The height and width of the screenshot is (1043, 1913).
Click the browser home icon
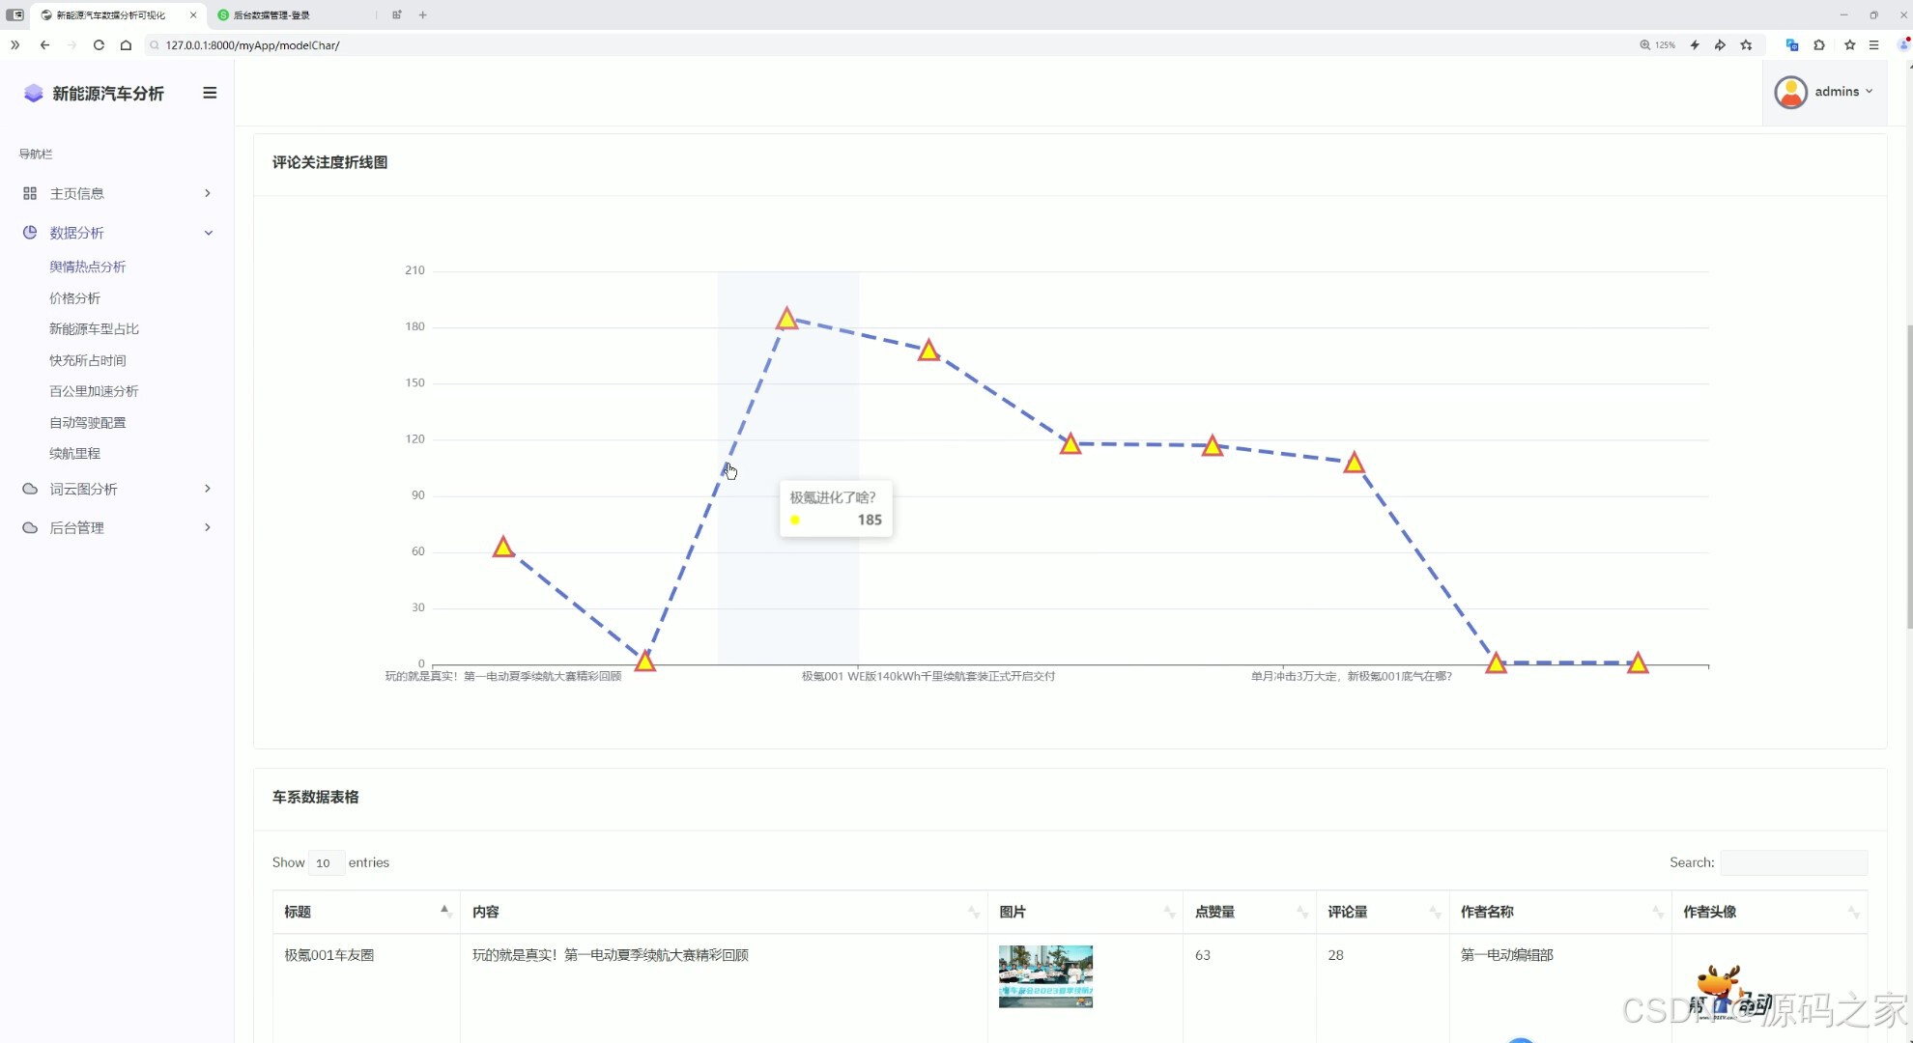(126, 45)
